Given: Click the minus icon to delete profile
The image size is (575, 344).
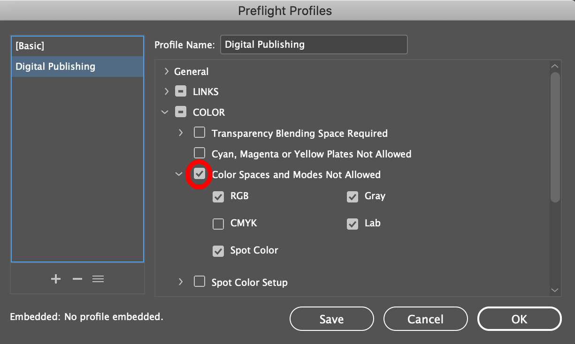Looking at the screenshot, I should pyautogui.click(x=77, y=279).
